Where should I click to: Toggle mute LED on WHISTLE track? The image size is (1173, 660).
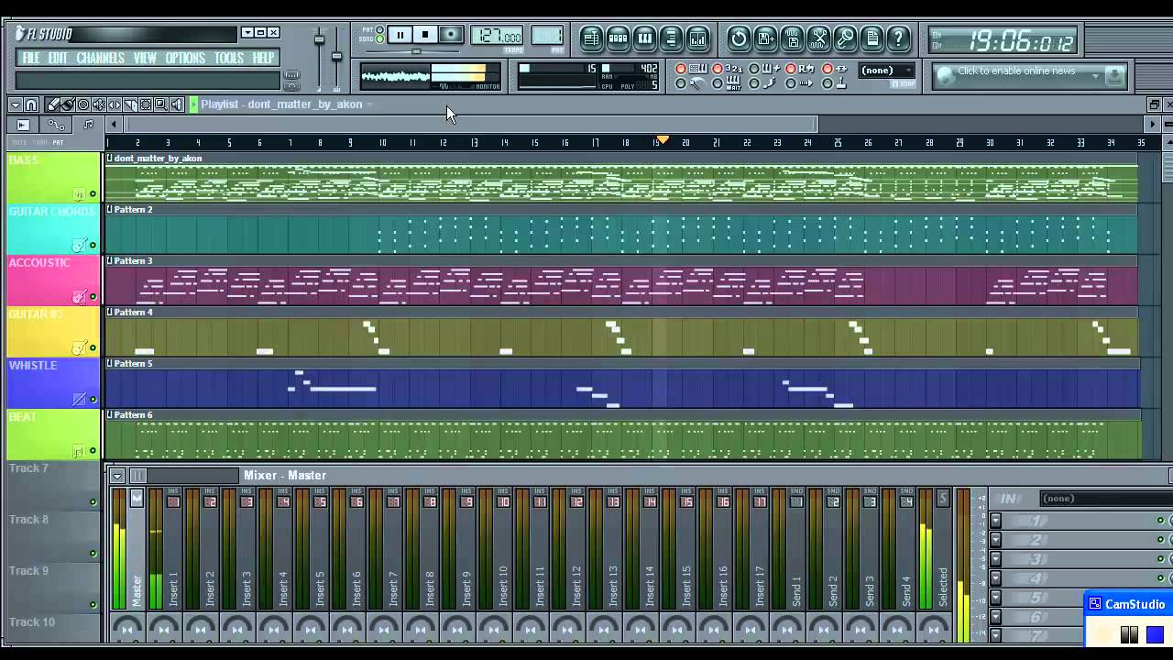tap(93, 400)
